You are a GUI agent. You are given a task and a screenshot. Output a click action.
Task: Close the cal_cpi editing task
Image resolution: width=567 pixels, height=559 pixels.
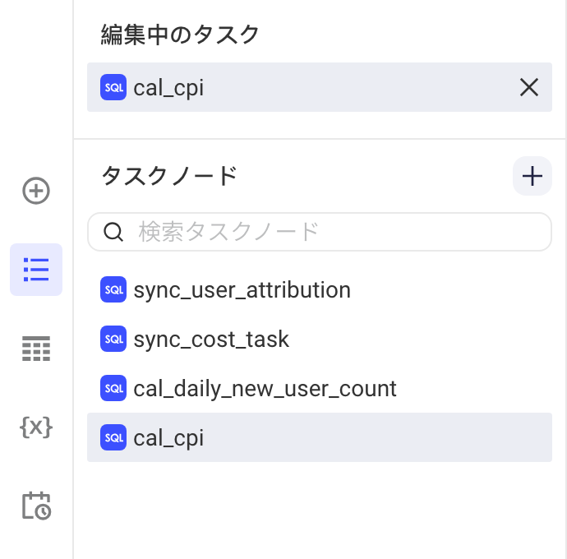click(x=528, y=87)
